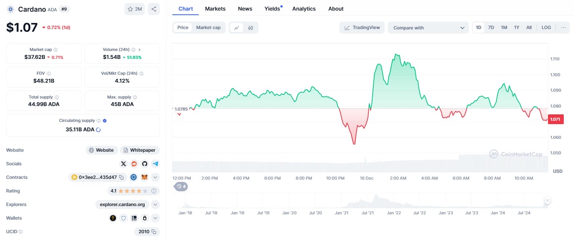Screen dimensions: 574x240
Task: Open the Analytics tab
Action: 304,9
